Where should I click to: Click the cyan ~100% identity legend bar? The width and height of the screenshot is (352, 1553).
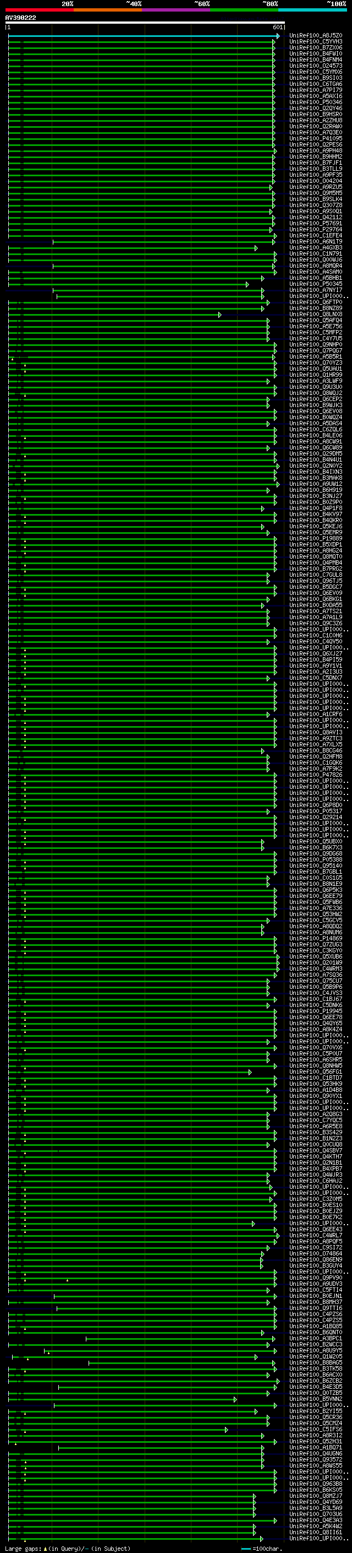pyautogui.click(x=313, y=10)
